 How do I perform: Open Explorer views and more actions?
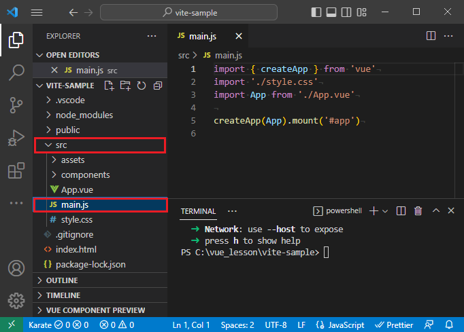click(x=152, y=36)
